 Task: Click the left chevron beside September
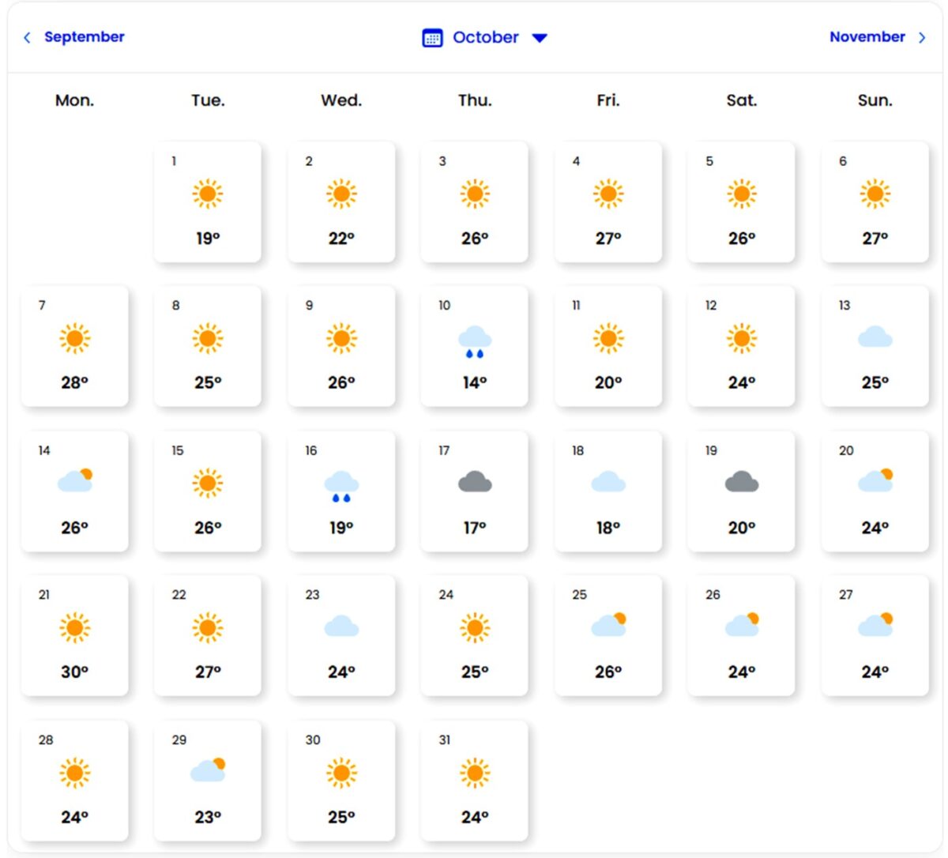pyautogui.click(x=27, y=37)
